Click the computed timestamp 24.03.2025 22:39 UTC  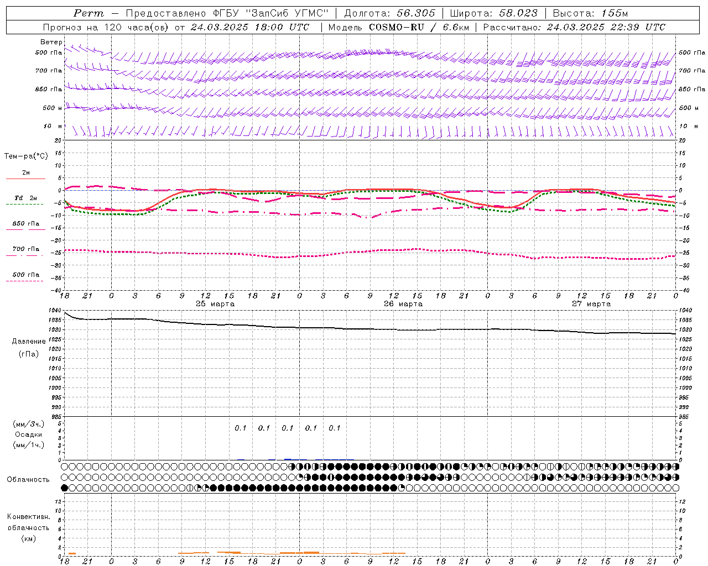(x=606, y=27)
